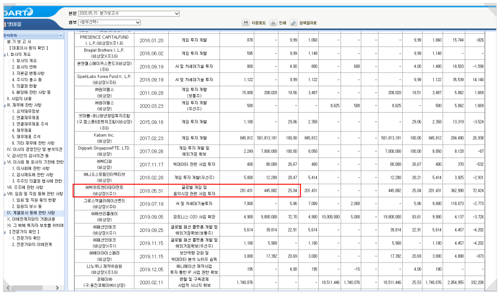Click the 그로스엑셀러레이션펀드 cell
The image size is (500, 295).
[104, 204]
